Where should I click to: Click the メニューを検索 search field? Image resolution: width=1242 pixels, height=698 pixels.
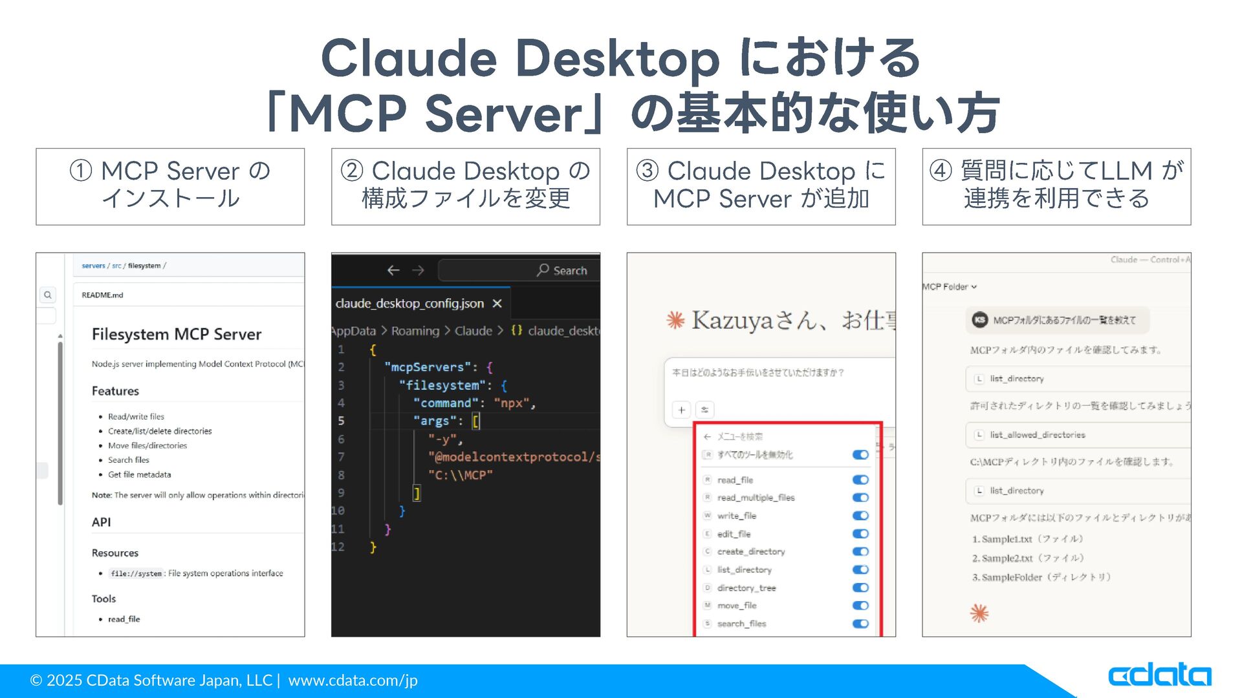pos(740,437)
